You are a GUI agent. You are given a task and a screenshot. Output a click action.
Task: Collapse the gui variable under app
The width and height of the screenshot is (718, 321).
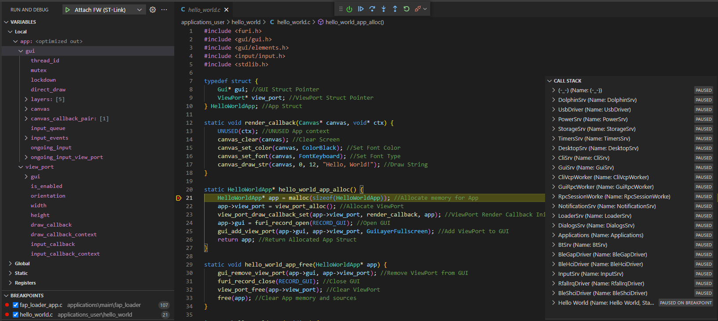pos(21,51)
